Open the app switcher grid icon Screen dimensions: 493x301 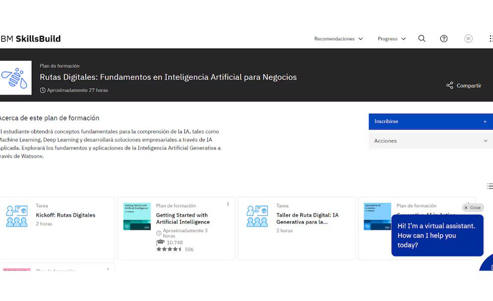pyautogui.click(x=491, y=39)
